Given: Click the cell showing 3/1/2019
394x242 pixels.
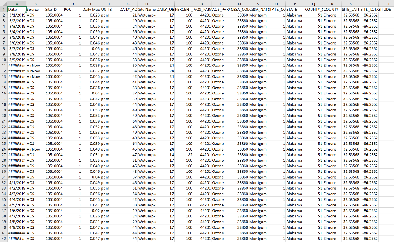Looking at the screenshot, I should click(x=17, y=15).
